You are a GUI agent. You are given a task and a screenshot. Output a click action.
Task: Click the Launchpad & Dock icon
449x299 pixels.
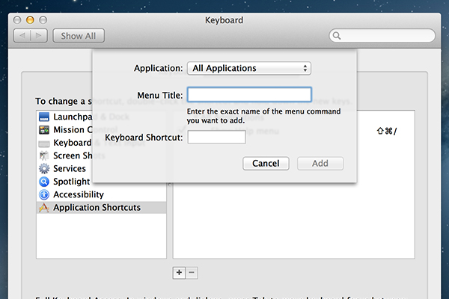(x=44, y=117)
